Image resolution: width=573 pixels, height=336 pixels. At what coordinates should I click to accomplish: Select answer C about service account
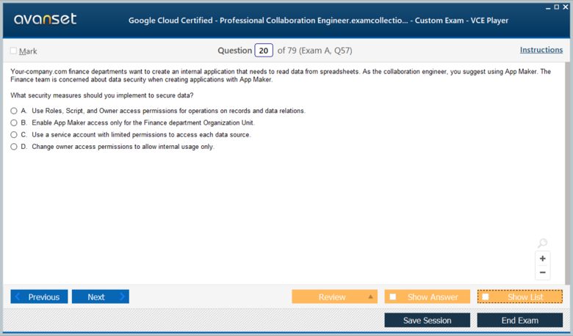(x=14, y=134)
